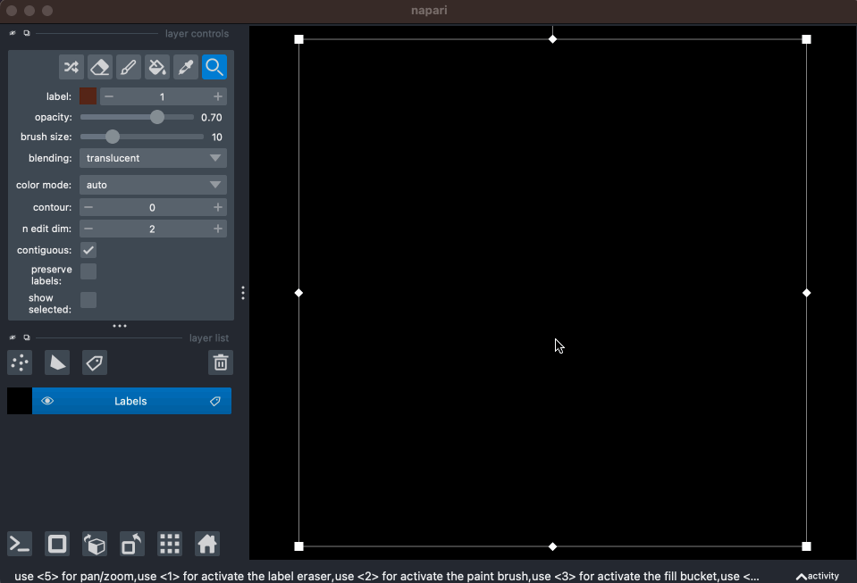Shuffle label colors with the shuffle tool
The image size is (857, 583).
point(71,67)
